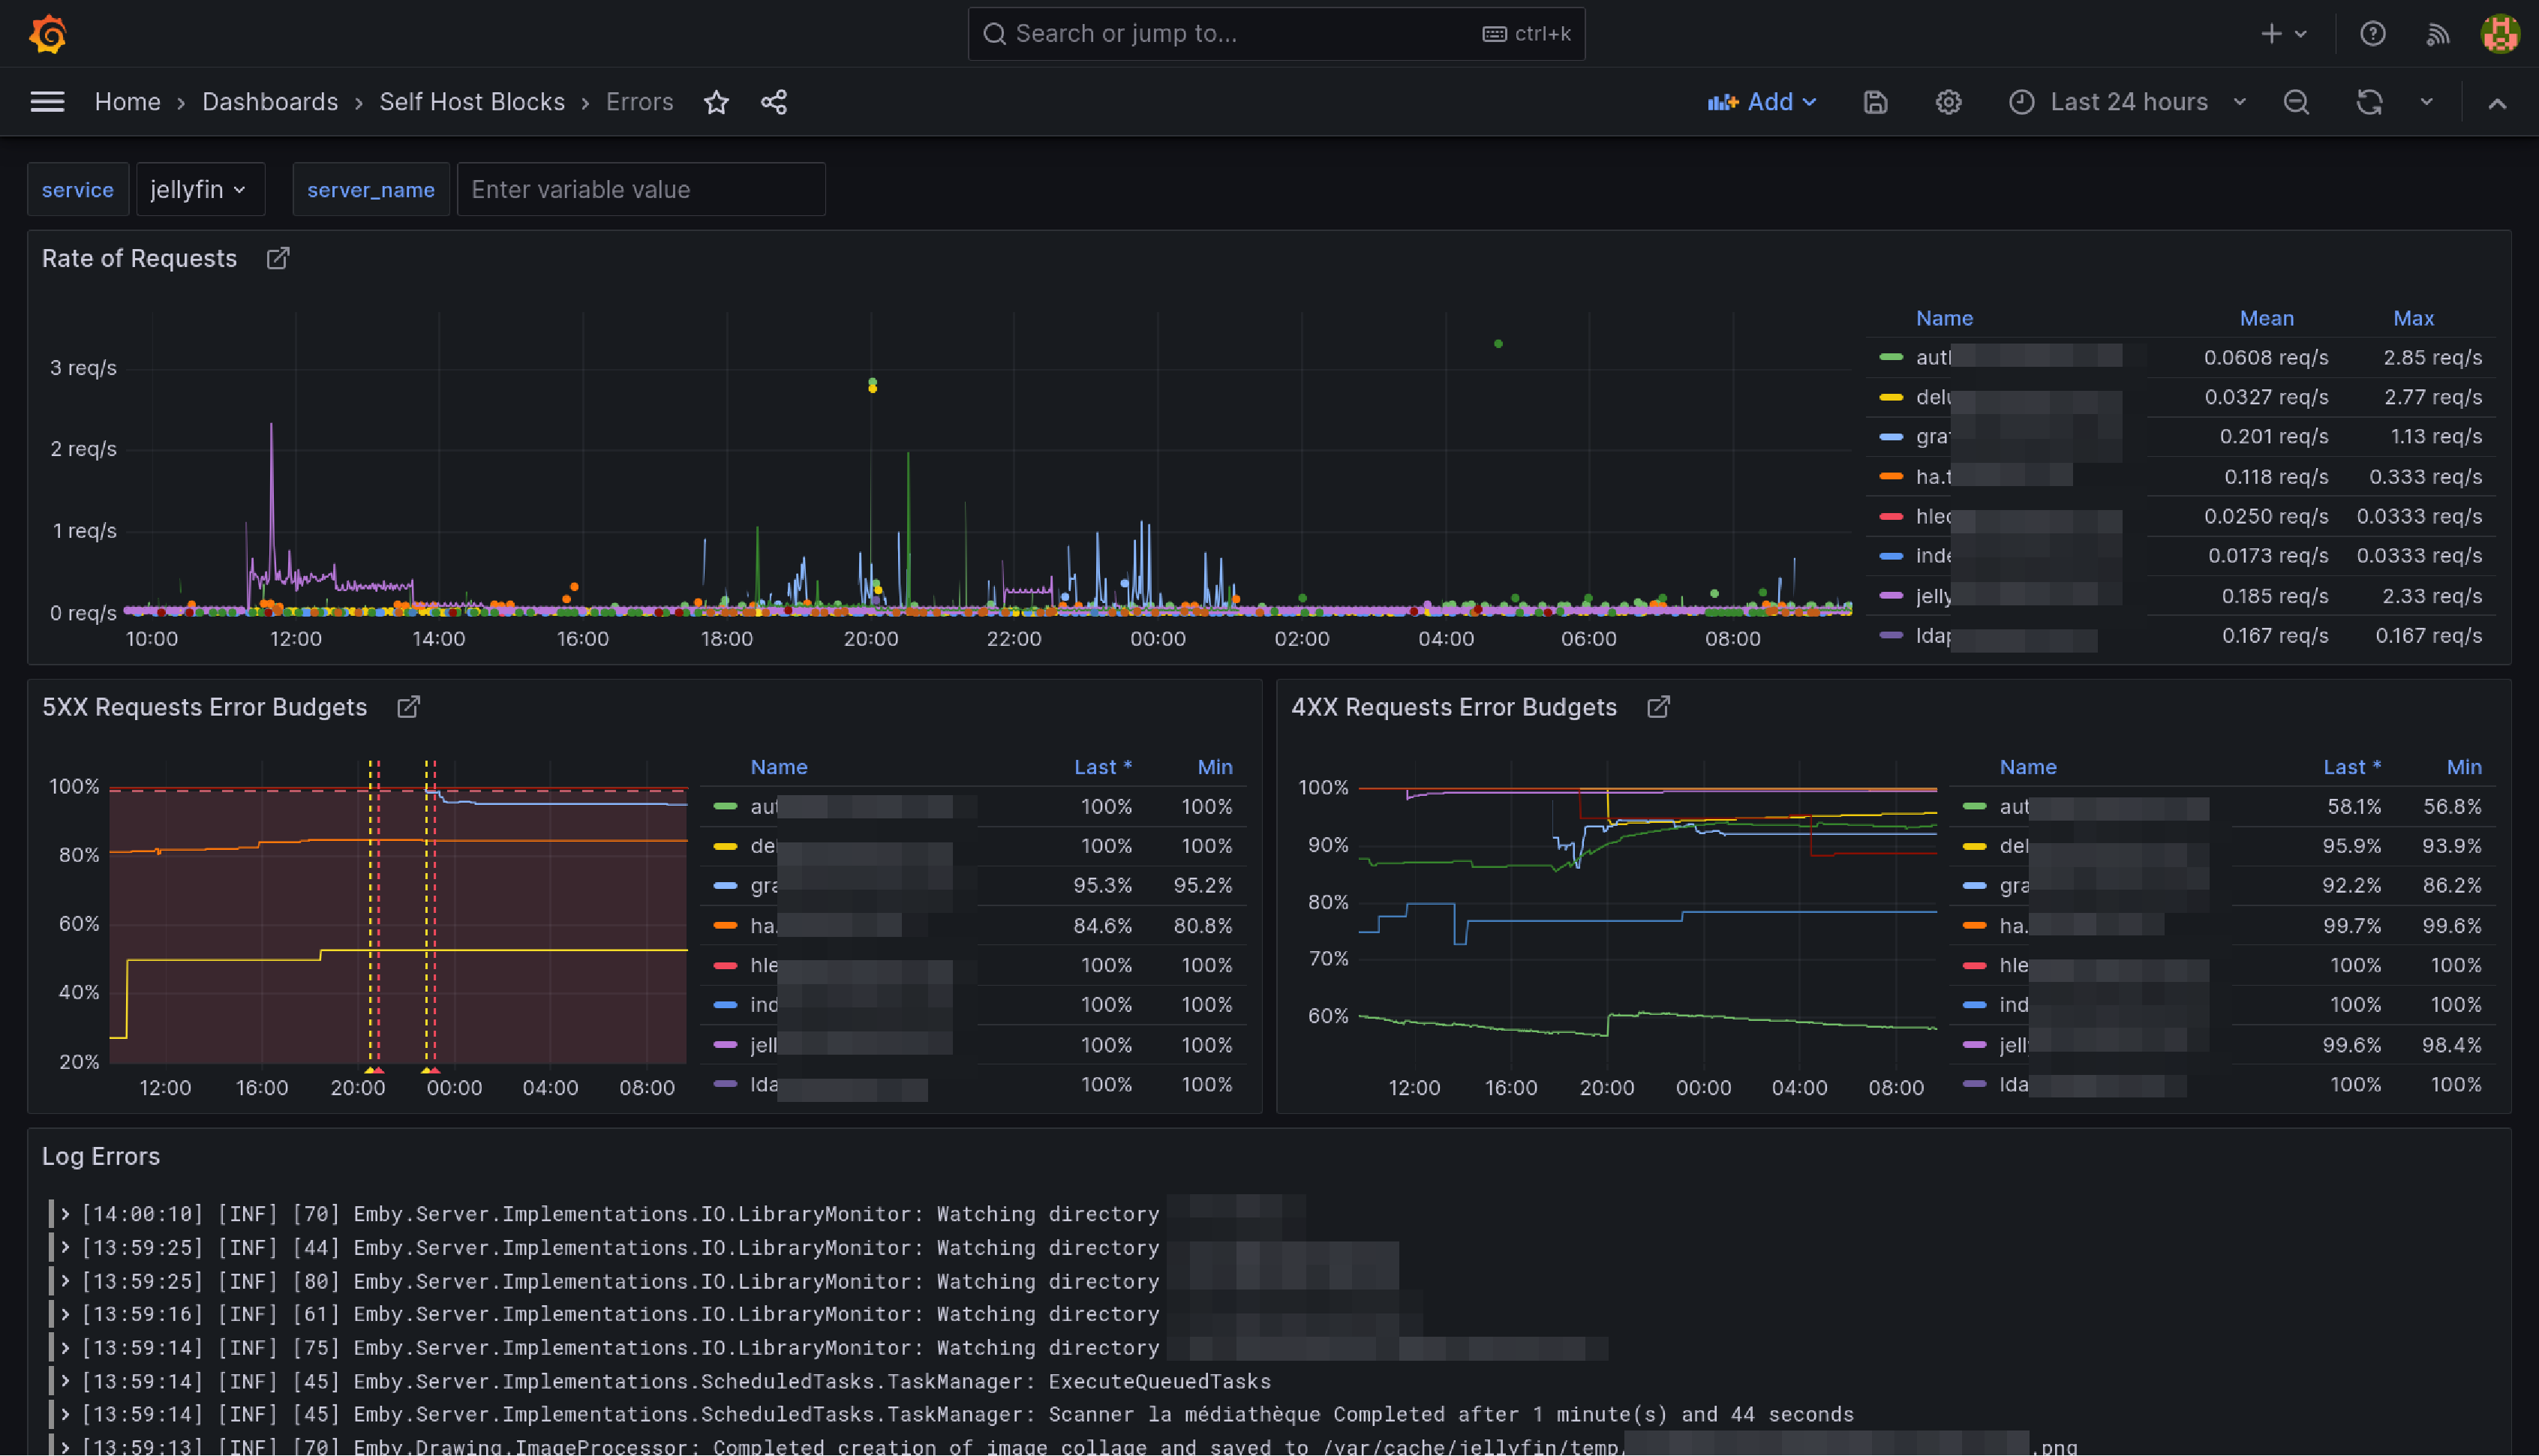Go to Self Host Blocks breadcrumb
Image resolution: width=2539 pixels, height=1456 pixels.
(472, 102)
